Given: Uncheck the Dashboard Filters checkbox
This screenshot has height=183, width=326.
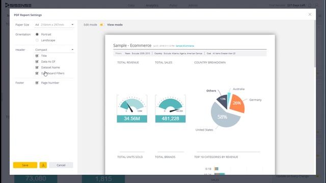Looking at the screenshot, I should tap(37, 73).
